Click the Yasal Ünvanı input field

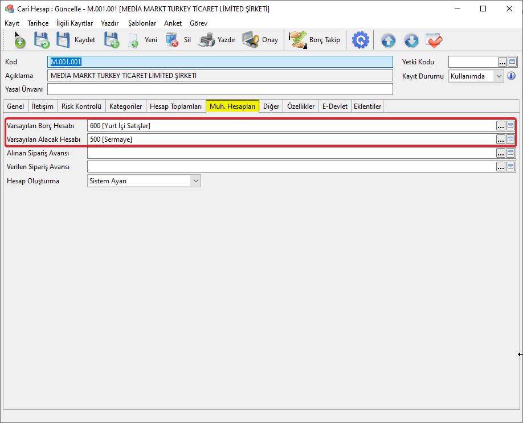click(x=220, y=89)
